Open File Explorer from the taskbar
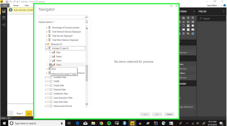Viewport: 227px width, 126px height. point(93,123)
